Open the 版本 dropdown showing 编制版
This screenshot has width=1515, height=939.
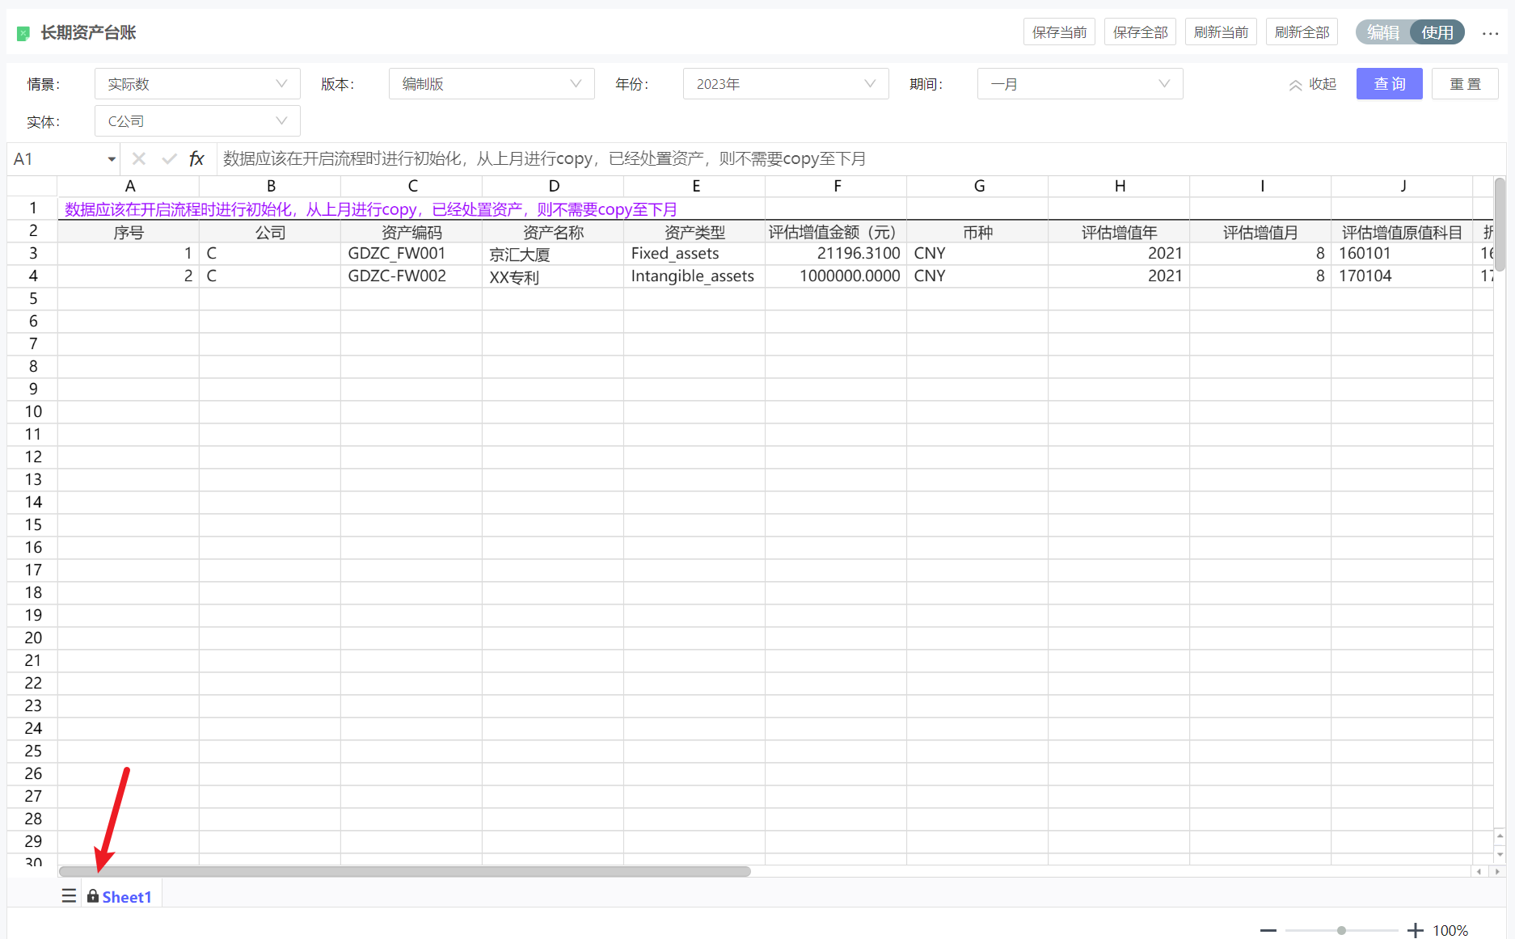492,84
